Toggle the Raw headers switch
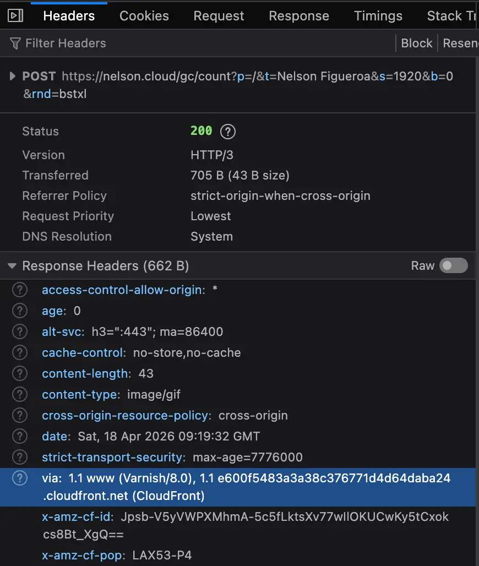 pyautogui.click(x=454, y=265)
